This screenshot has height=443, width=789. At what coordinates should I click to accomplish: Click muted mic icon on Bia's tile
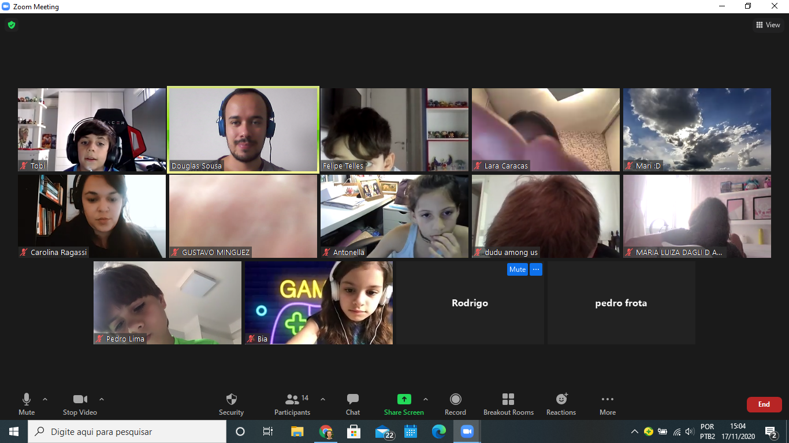click(251, 339)
